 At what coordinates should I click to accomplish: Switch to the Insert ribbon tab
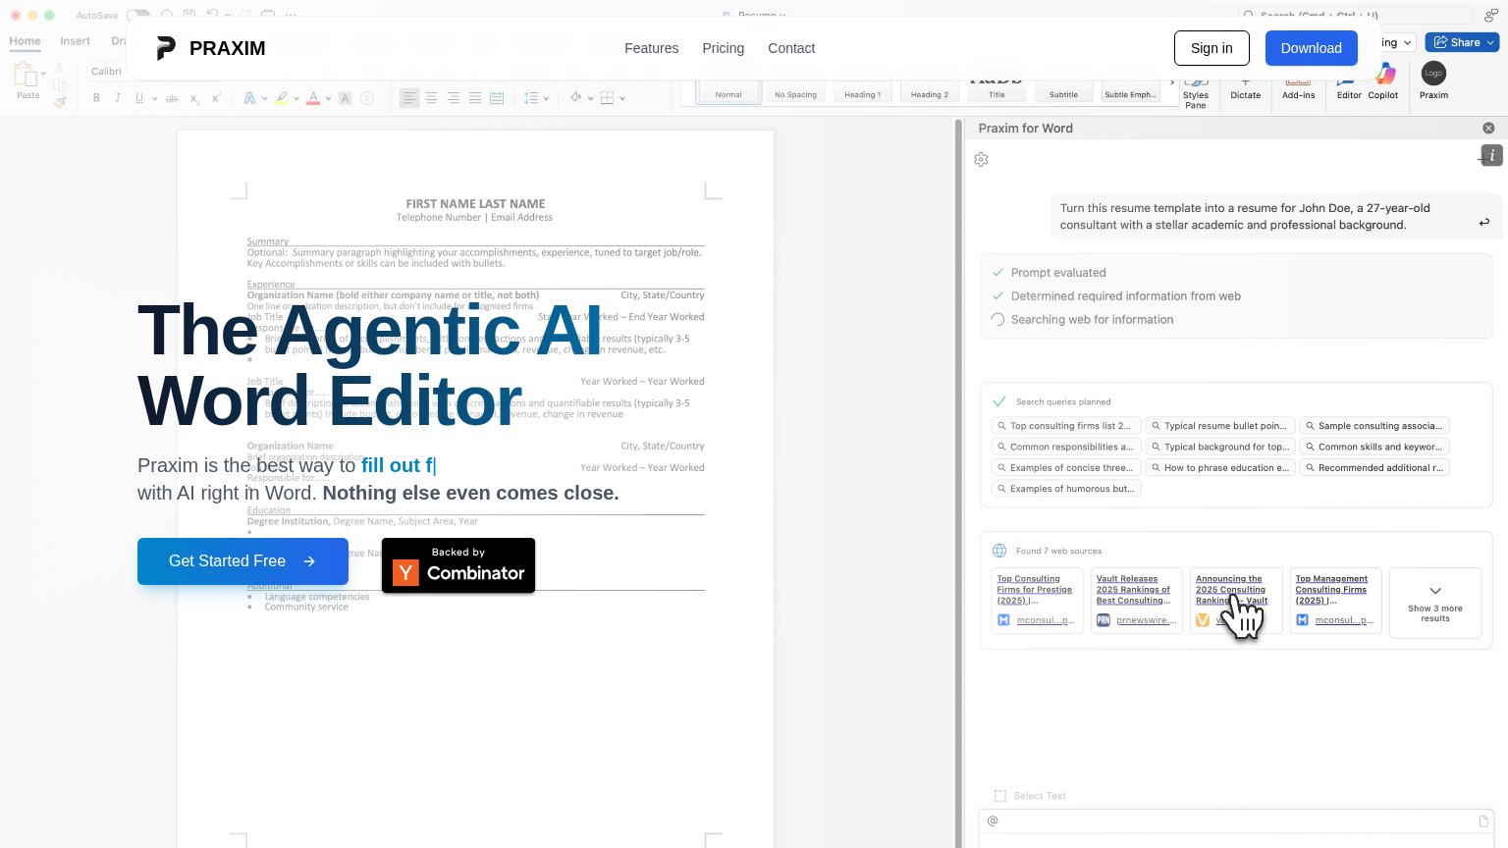(x=75, y=41)
